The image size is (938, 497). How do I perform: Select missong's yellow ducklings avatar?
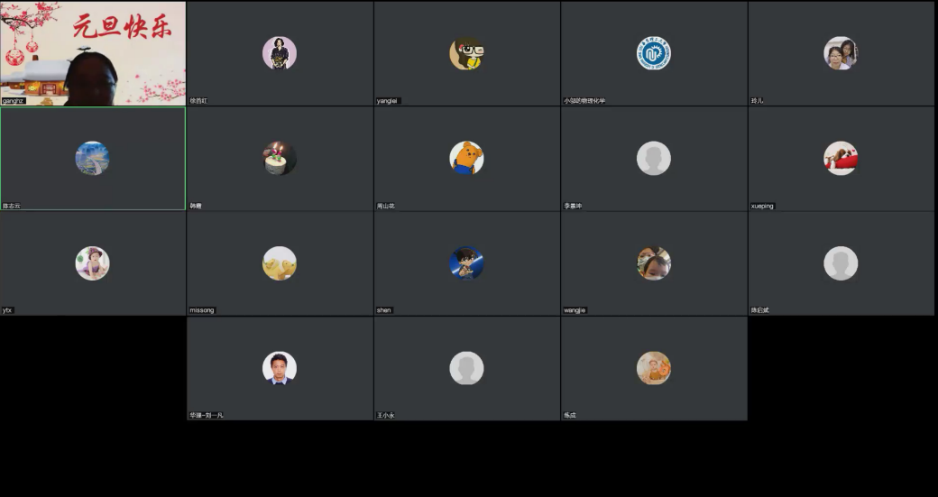pyautogui.click(x=280, y=263)
